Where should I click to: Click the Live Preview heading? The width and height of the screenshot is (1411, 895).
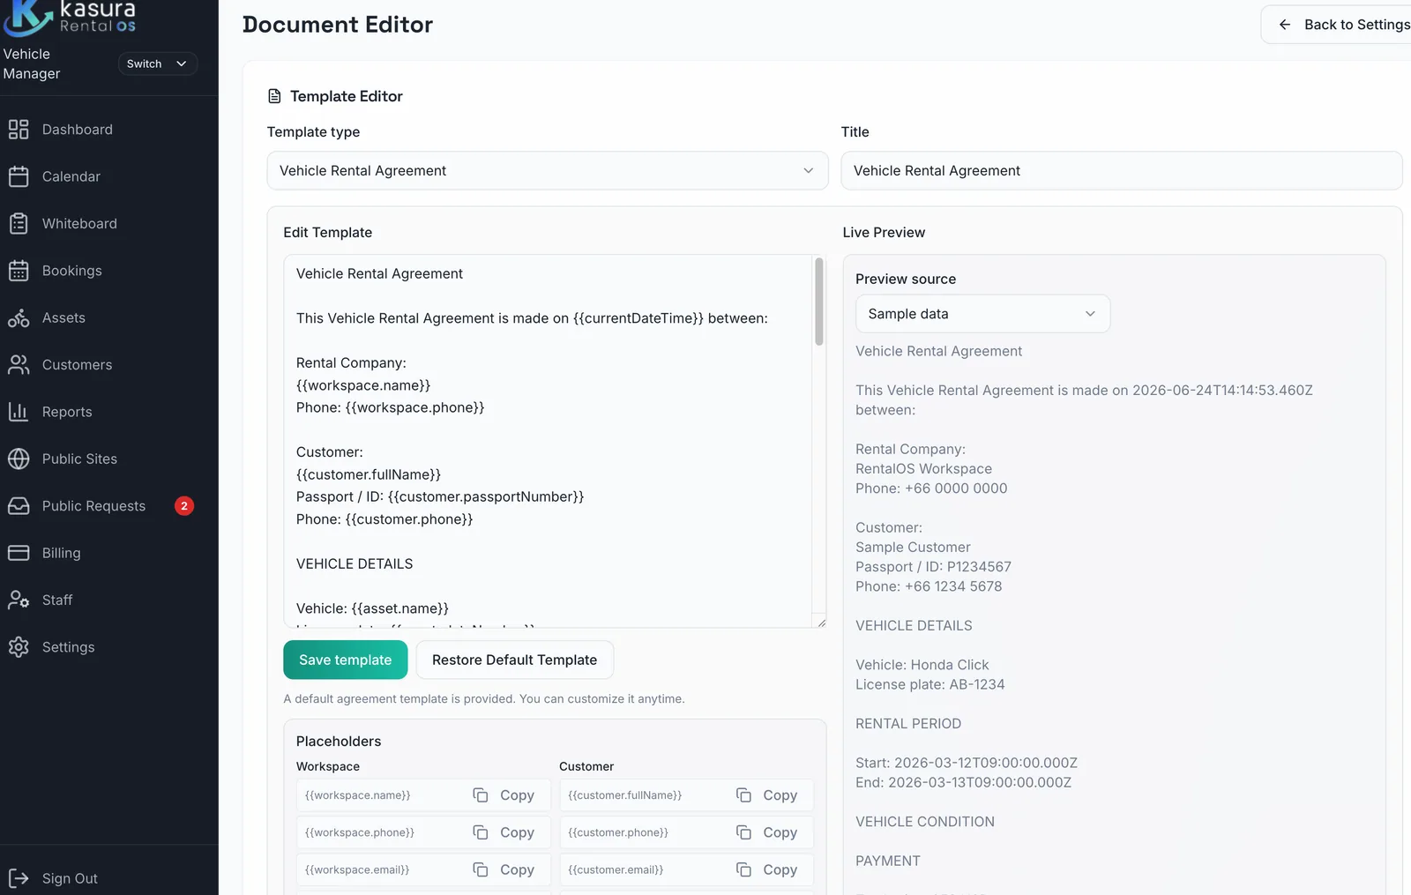click(884, 233)
